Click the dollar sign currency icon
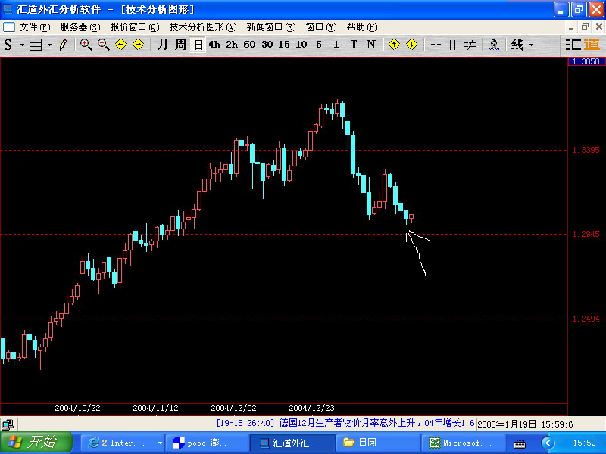The height and width of the screenshot is (454, 606). [x=8, y=45]
